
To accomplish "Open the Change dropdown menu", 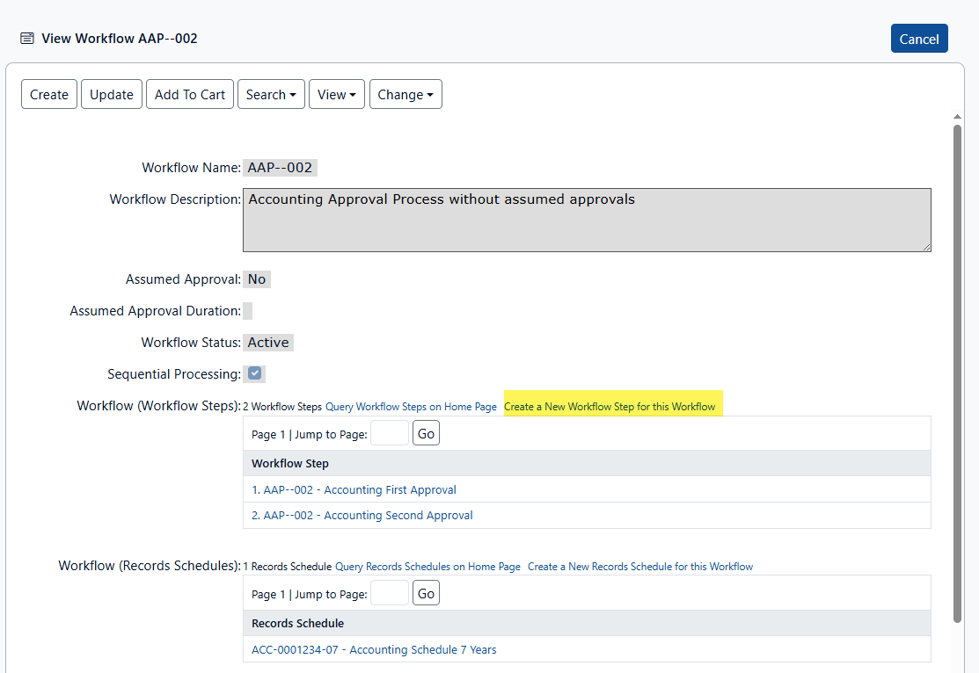I will (405, 95).
